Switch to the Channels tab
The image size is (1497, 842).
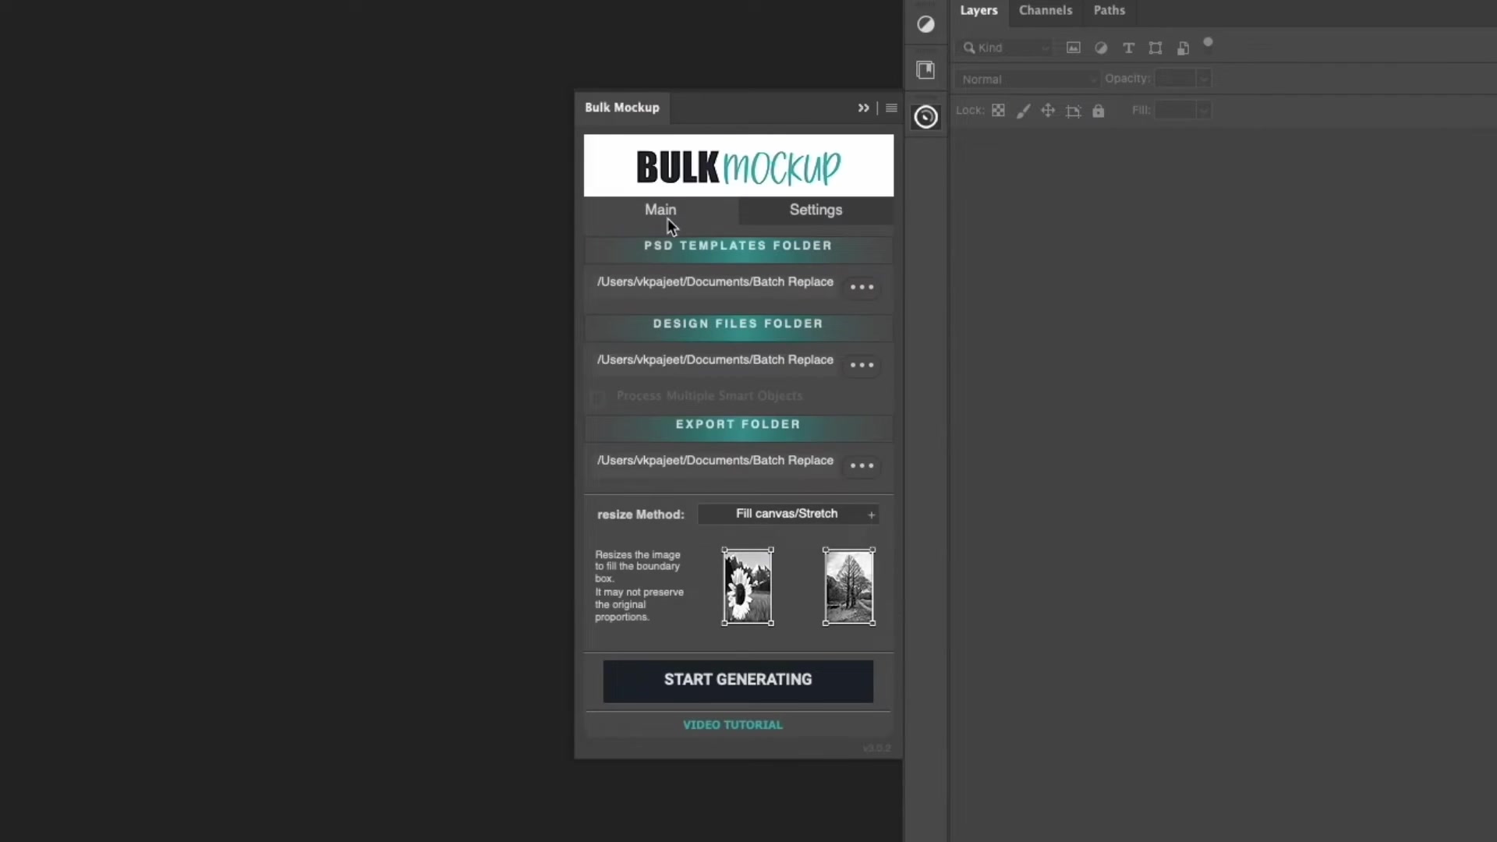(x=1046, y=10)
